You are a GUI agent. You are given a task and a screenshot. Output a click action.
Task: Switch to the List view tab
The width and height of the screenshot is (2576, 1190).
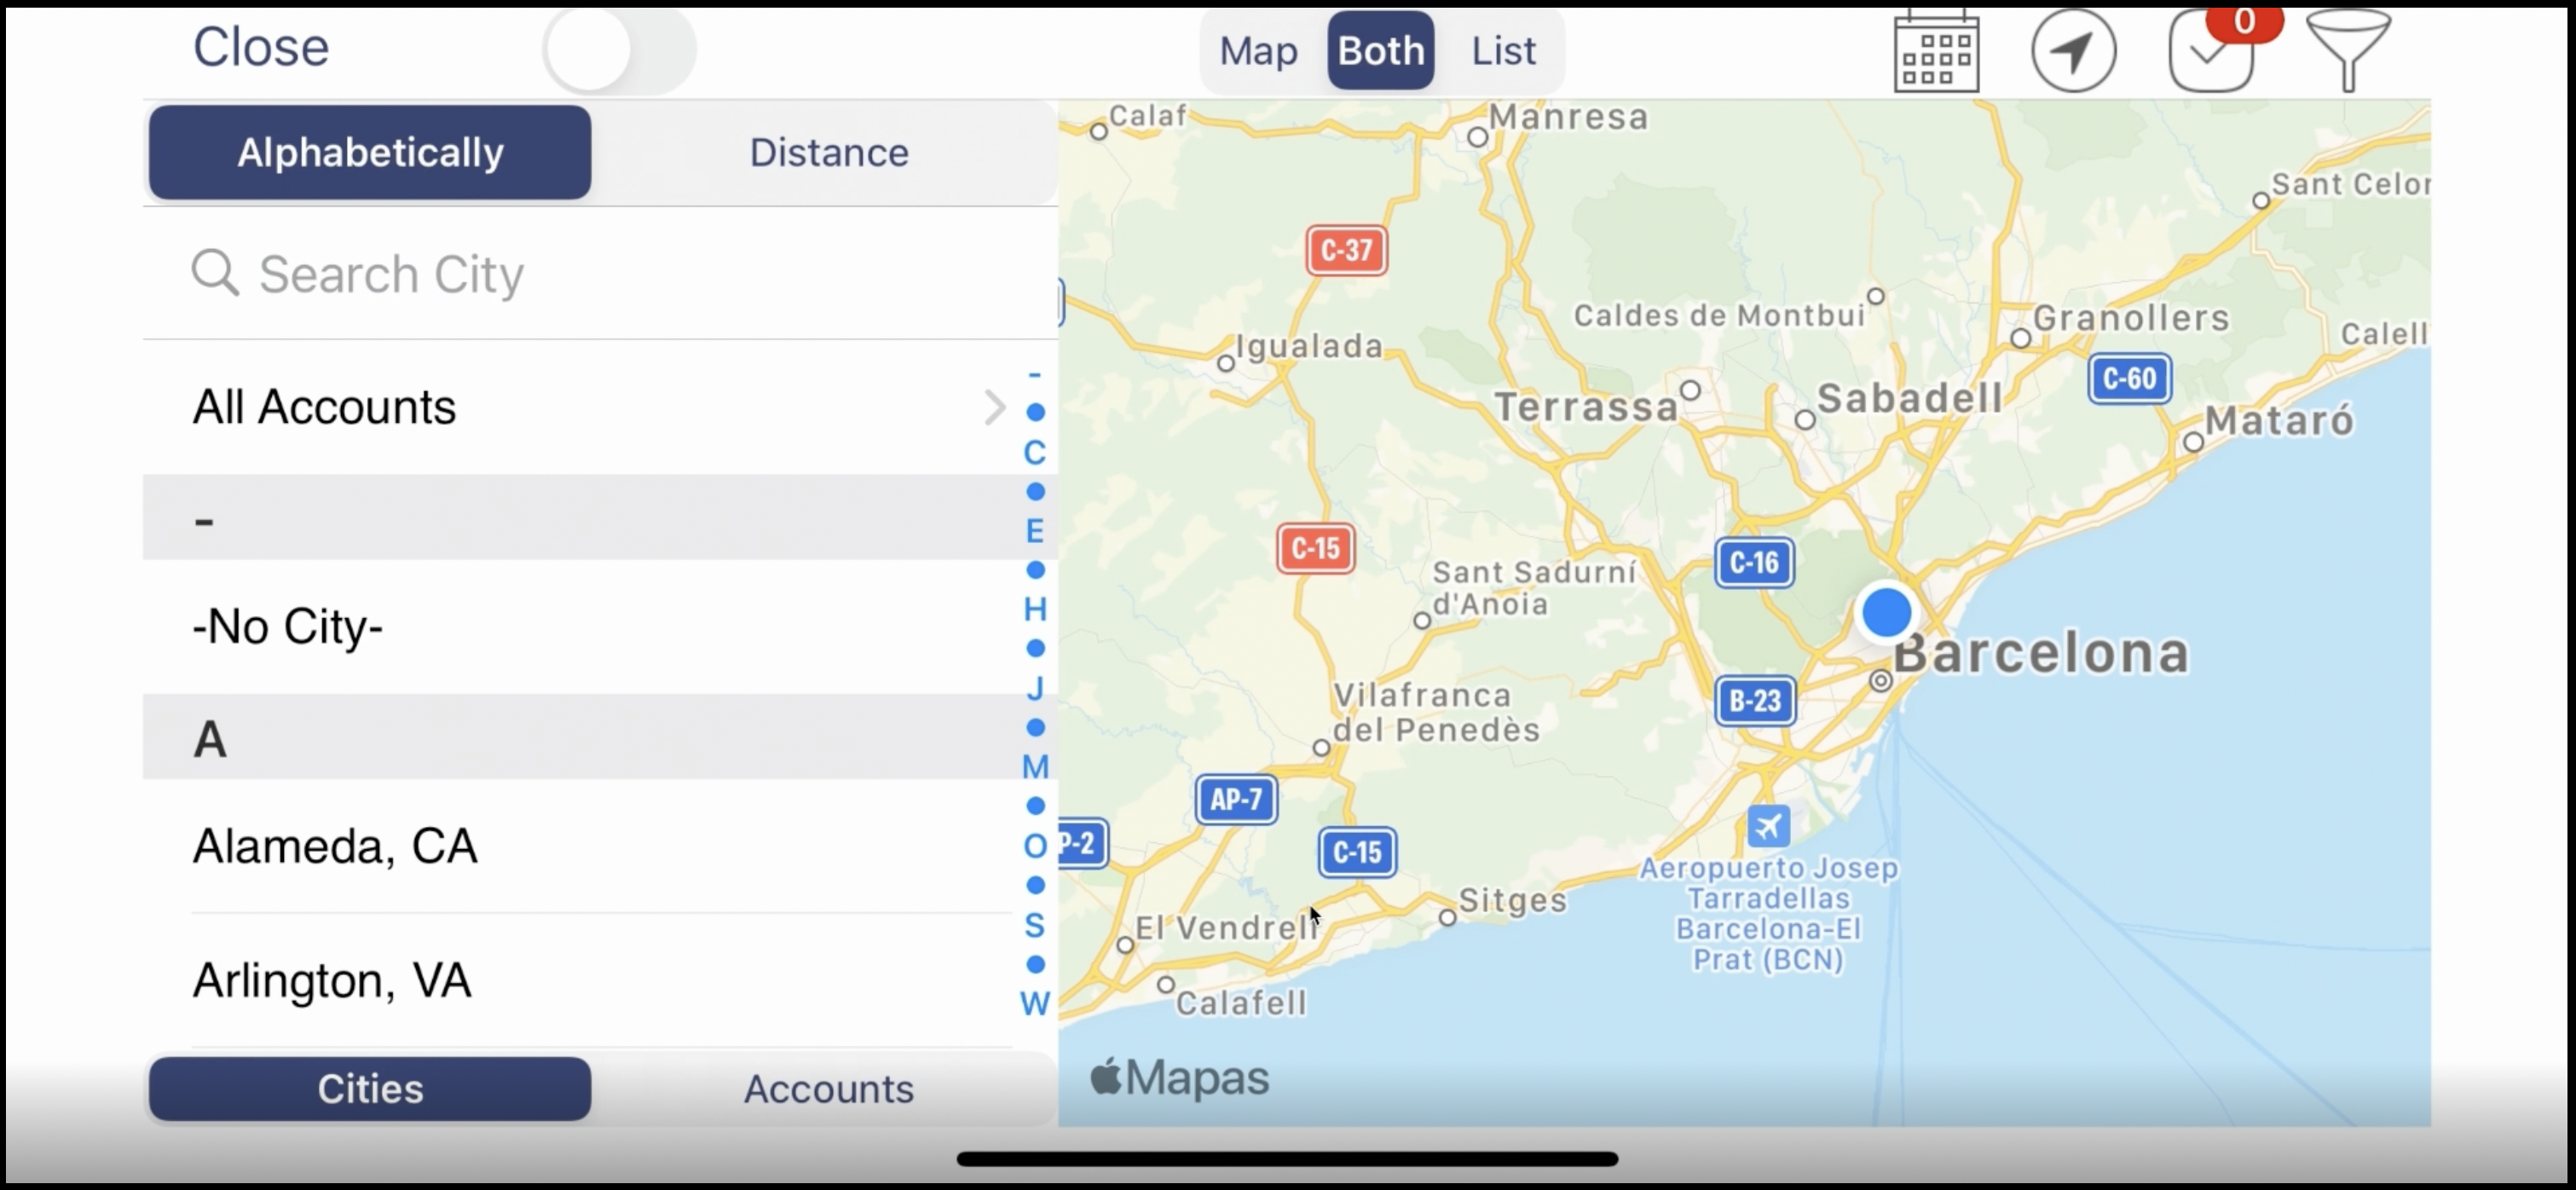[x=1502, y=51]
